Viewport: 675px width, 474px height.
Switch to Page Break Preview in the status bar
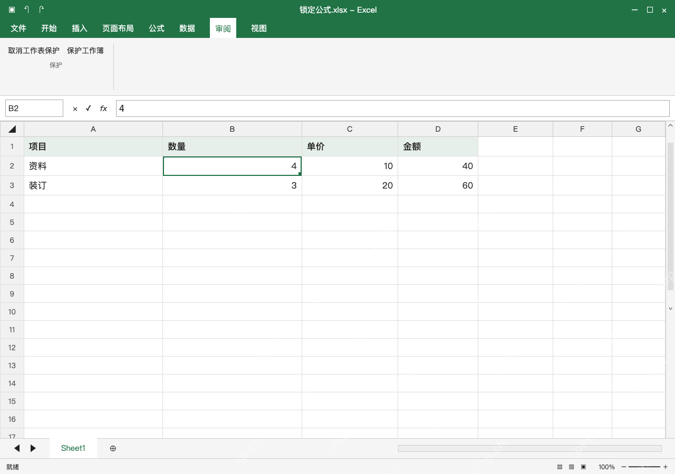tap(583, 467)
